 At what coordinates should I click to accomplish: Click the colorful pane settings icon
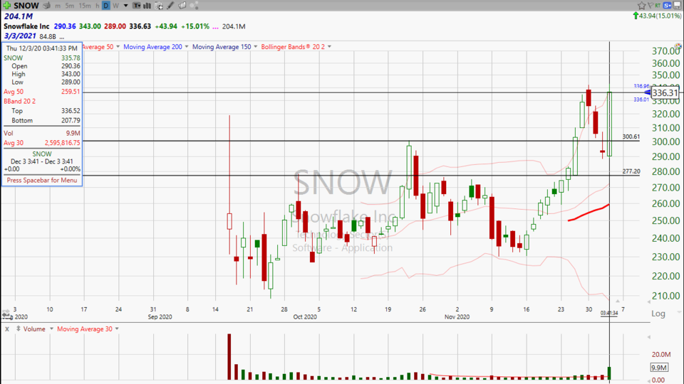tap(678, 46)
